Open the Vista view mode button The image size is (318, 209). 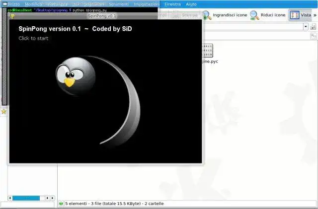pyautogui.click(x=300, y=15)
